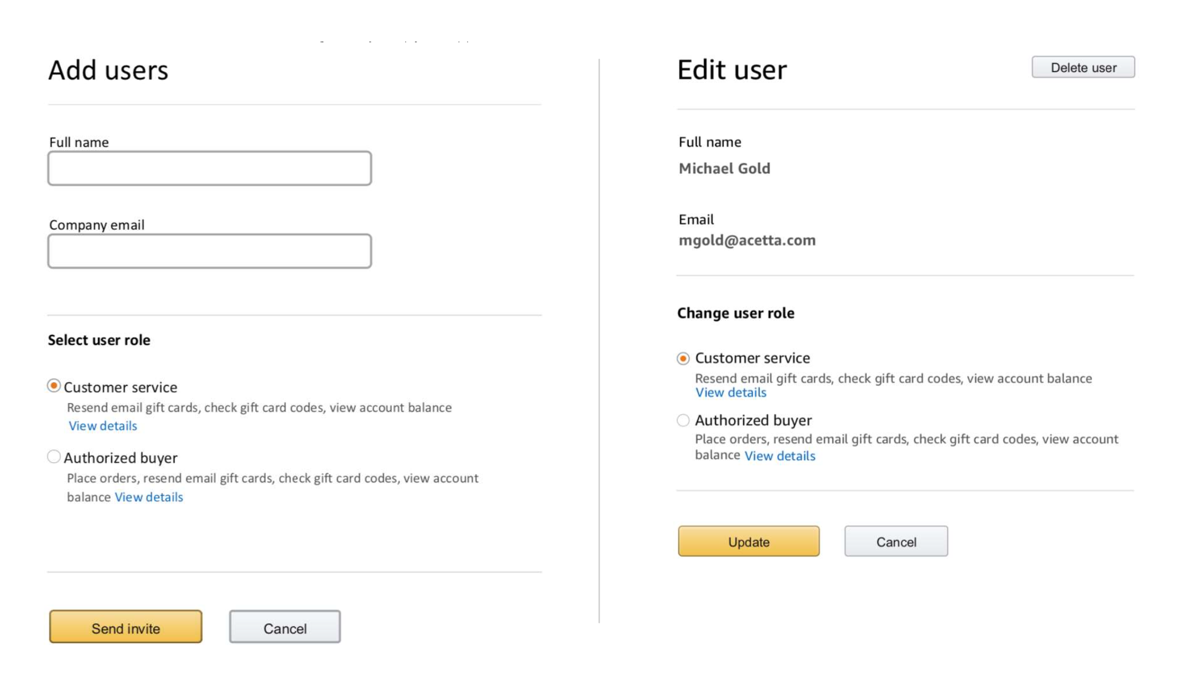The image size is (1182, 682).
Task: Select Customer service radio under Select user role
Action: pyautogui.click(x=54, y=386)
